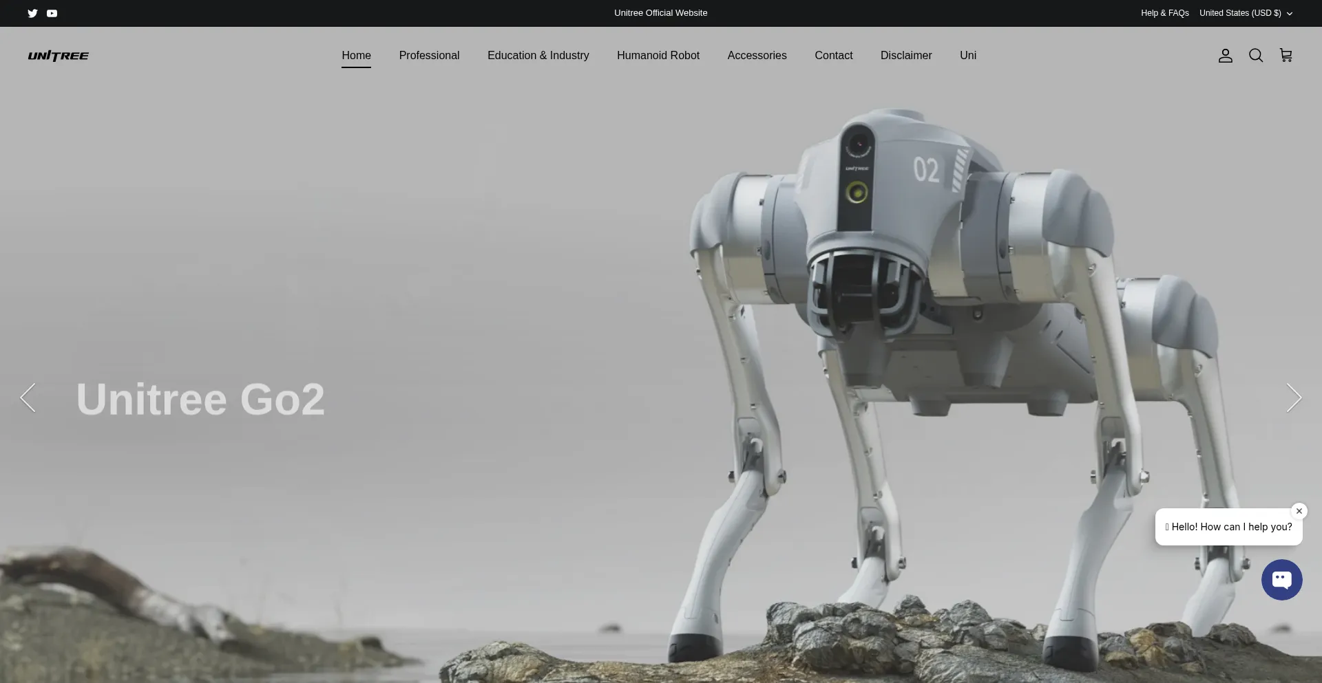
Task: Open the Twitter social link
Action: tap(32, 13)
